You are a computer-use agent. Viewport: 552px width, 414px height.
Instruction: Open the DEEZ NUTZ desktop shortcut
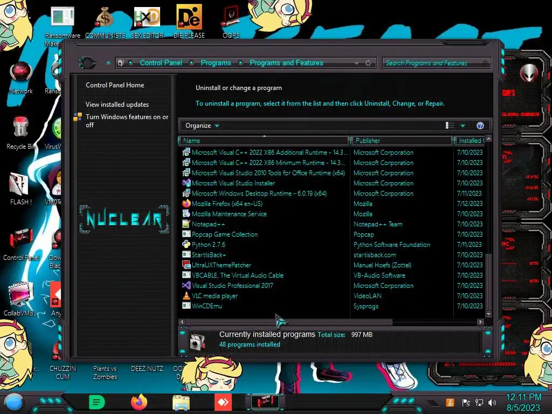point(147,369)
